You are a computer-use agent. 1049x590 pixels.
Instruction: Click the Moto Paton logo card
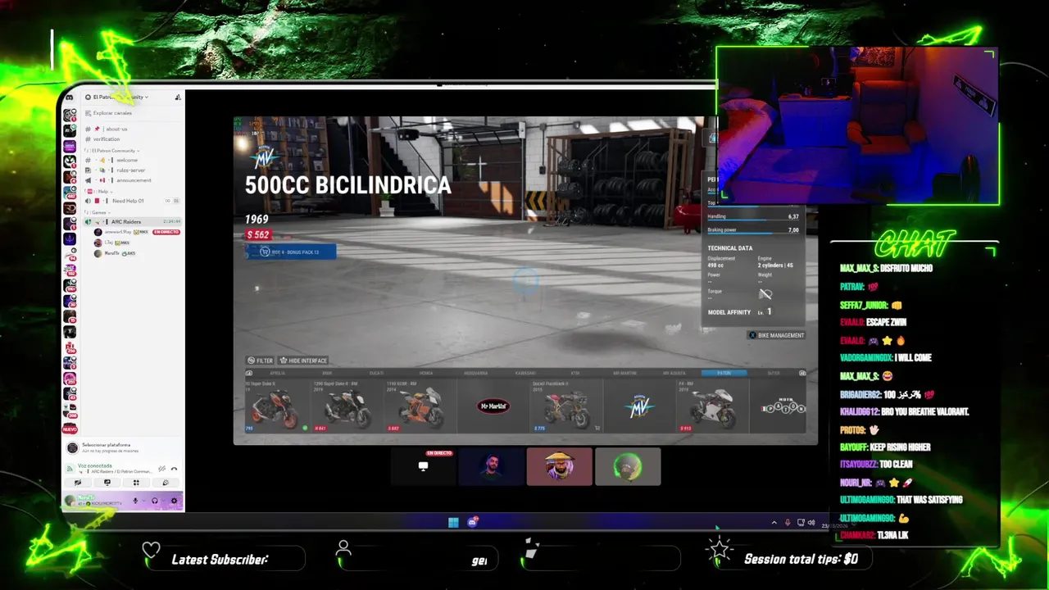tap(783, 406)
